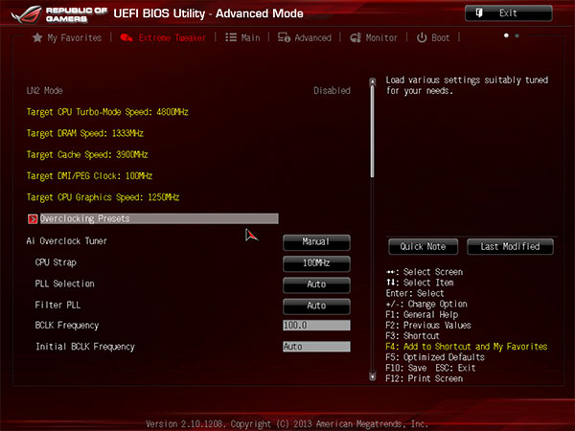Image resolution: width=575 pixels, height=431 pixels.
Task: Open the My Favorites tab
Action: click(67, 37)
